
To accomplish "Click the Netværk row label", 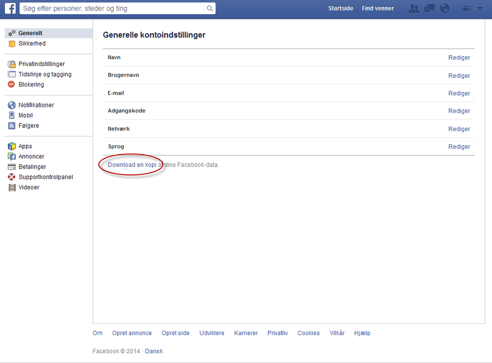I will point(119,128).
